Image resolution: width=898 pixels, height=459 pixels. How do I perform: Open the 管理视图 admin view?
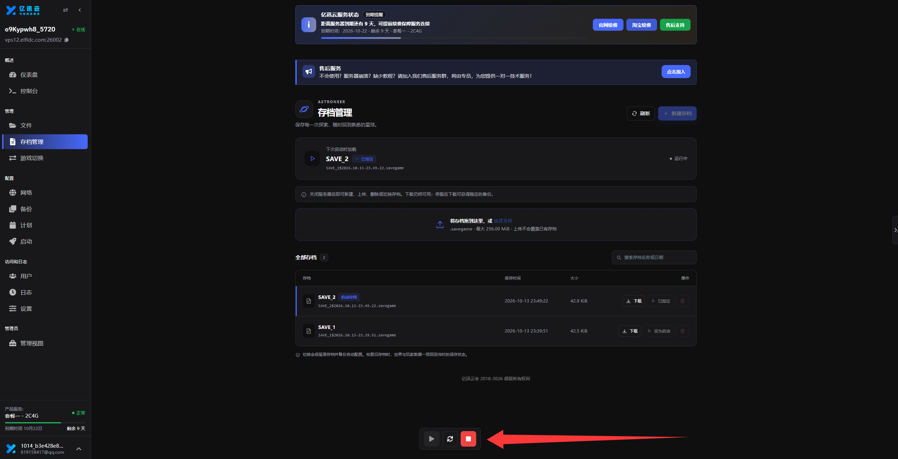45,343
